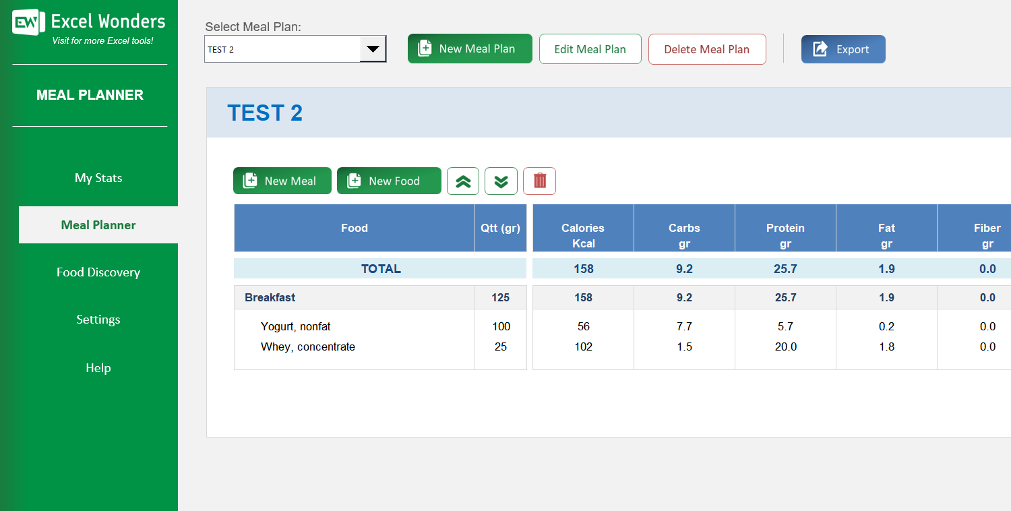Open the Settings page

pos(98,319)
